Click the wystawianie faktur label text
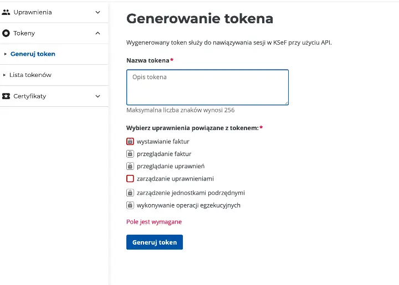This screenshot has width=399, height=285. point(163,142)
